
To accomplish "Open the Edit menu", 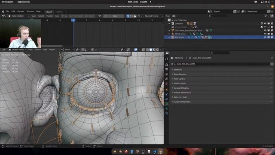I will click(13, 12).
